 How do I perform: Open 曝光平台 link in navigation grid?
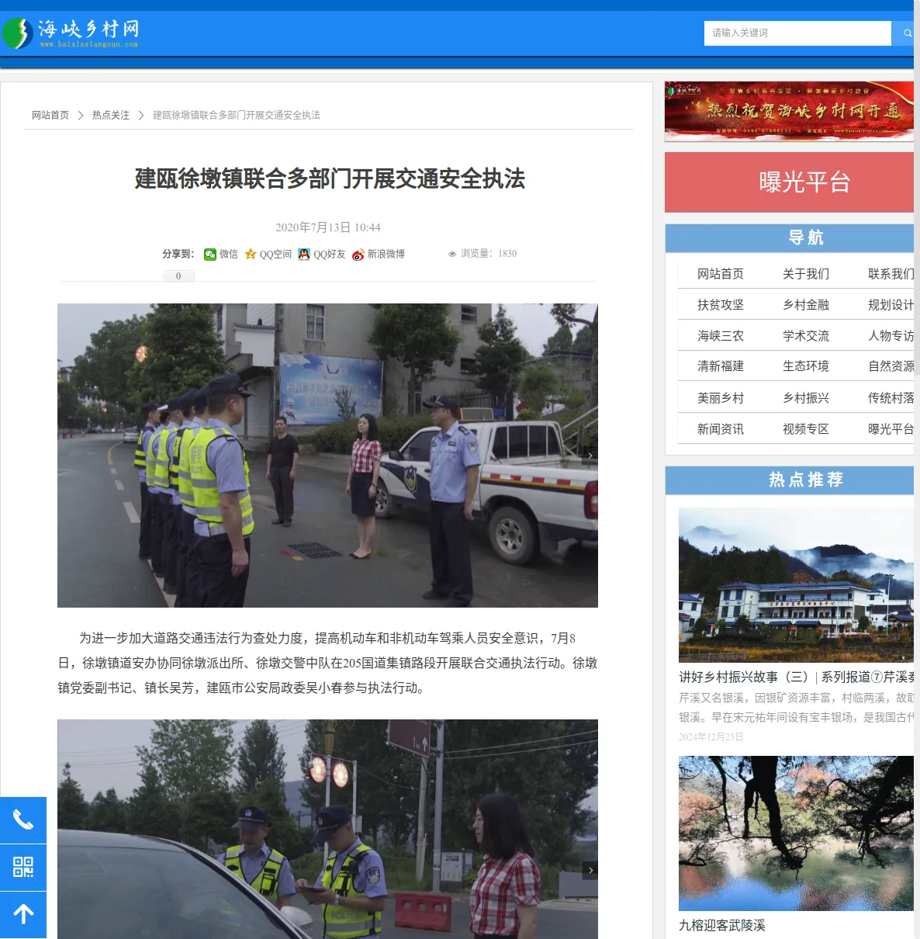point(891,429)
